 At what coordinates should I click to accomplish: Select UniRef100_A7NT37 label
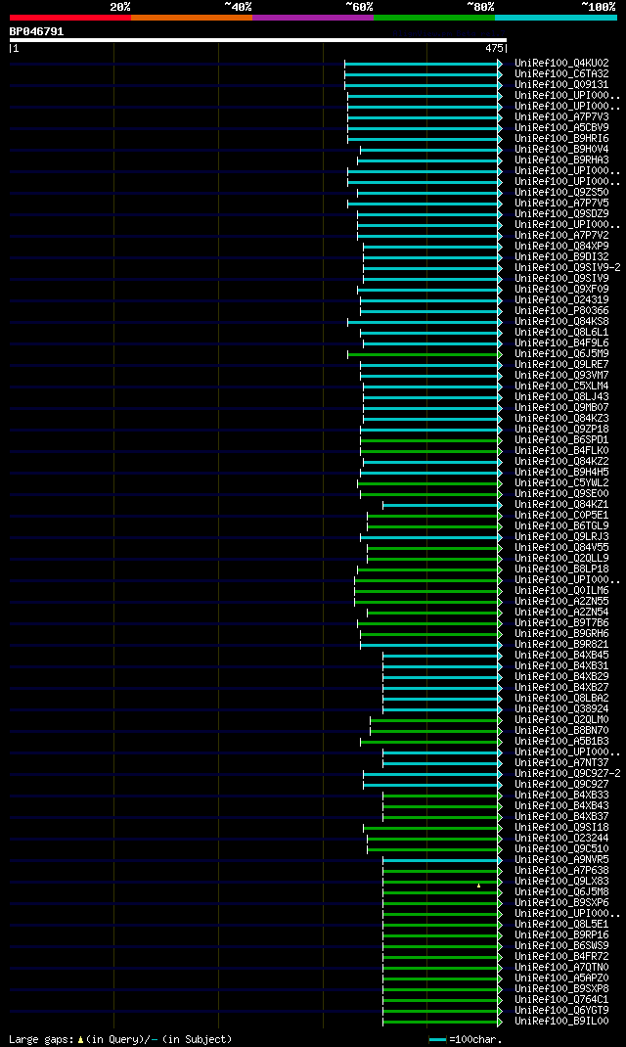[x=561, y=762]
